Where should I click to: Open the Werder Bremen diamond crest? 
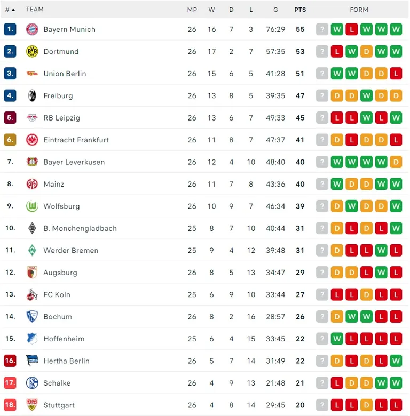(32, 250)
